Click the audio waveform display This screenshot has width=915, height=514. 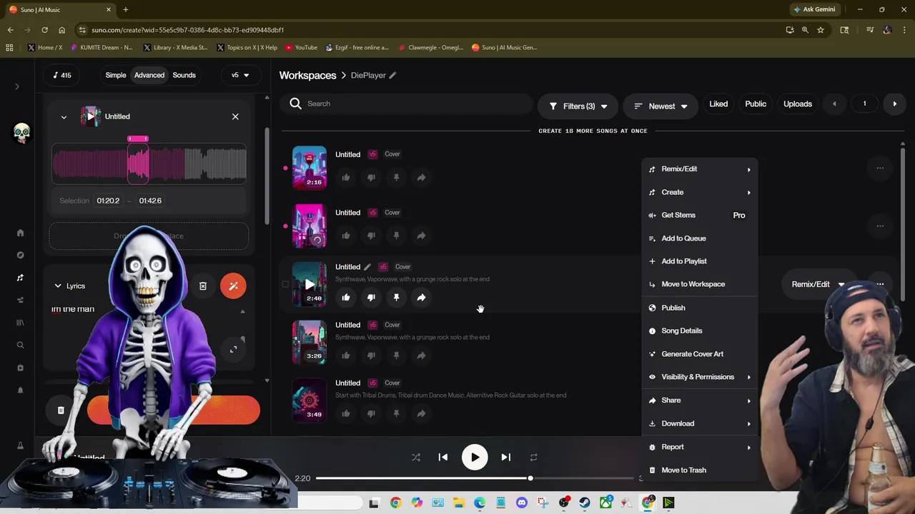[149, 164]
